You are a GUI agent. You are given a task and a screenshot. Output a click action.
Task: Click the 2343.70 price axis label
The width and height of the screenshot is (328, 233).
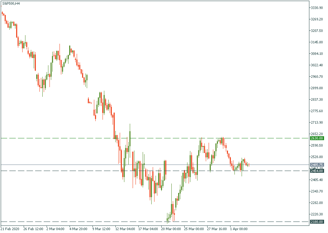[317, 191]
